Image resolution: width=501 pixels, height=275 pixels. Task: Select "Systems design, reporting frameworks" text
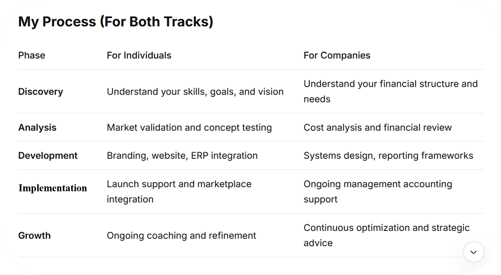coord(388,156)
